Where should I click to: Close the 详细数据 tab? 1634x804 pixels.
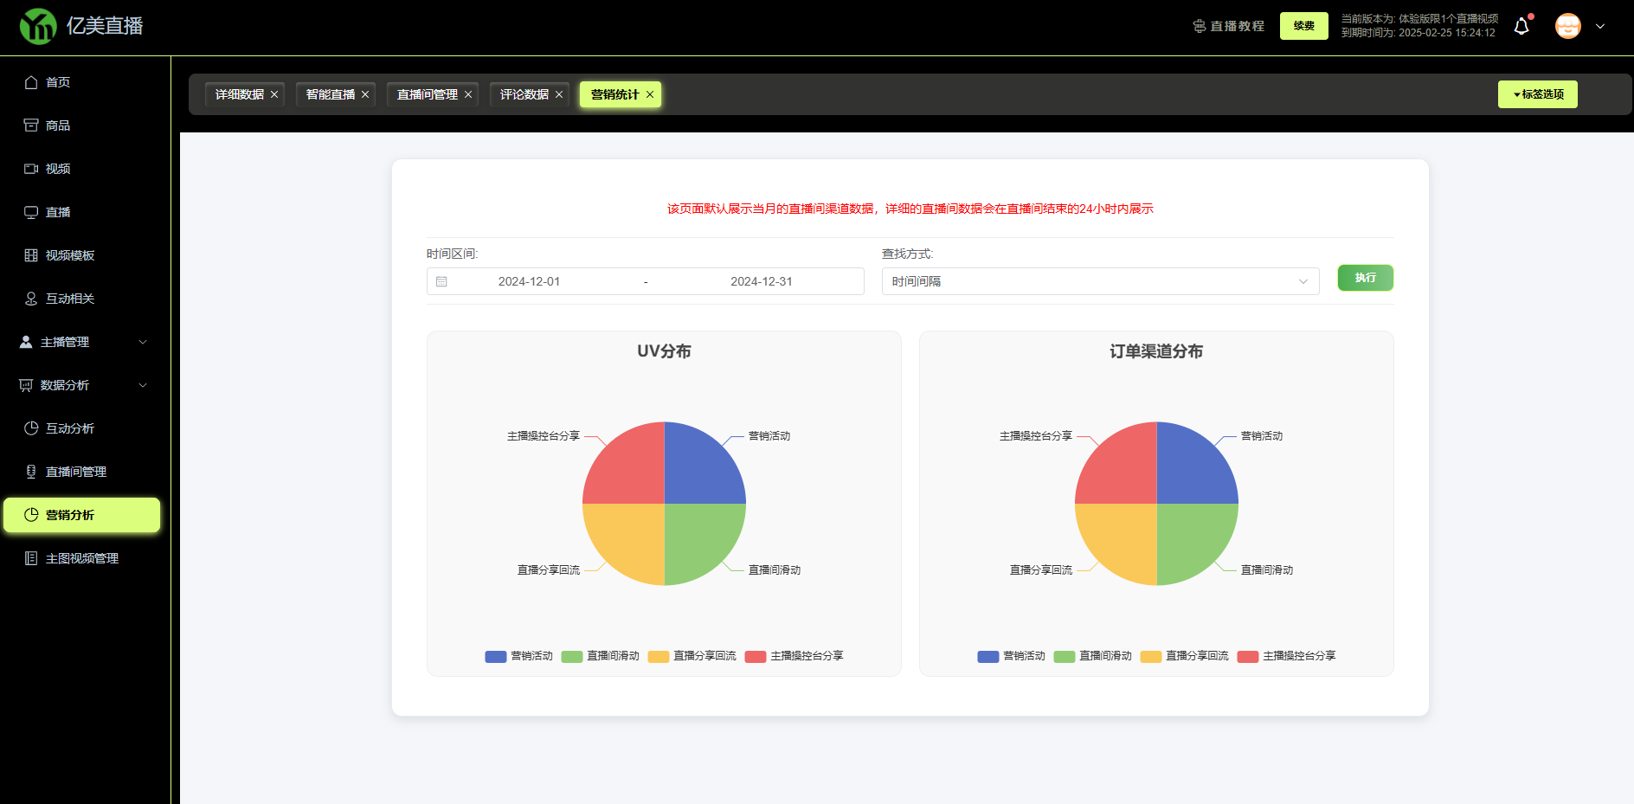(x=274, y=95)
